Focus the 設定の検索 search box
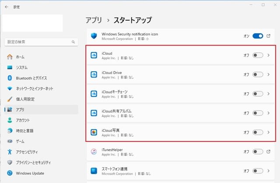This screenshot has height=183, width=280. (41, 42)
